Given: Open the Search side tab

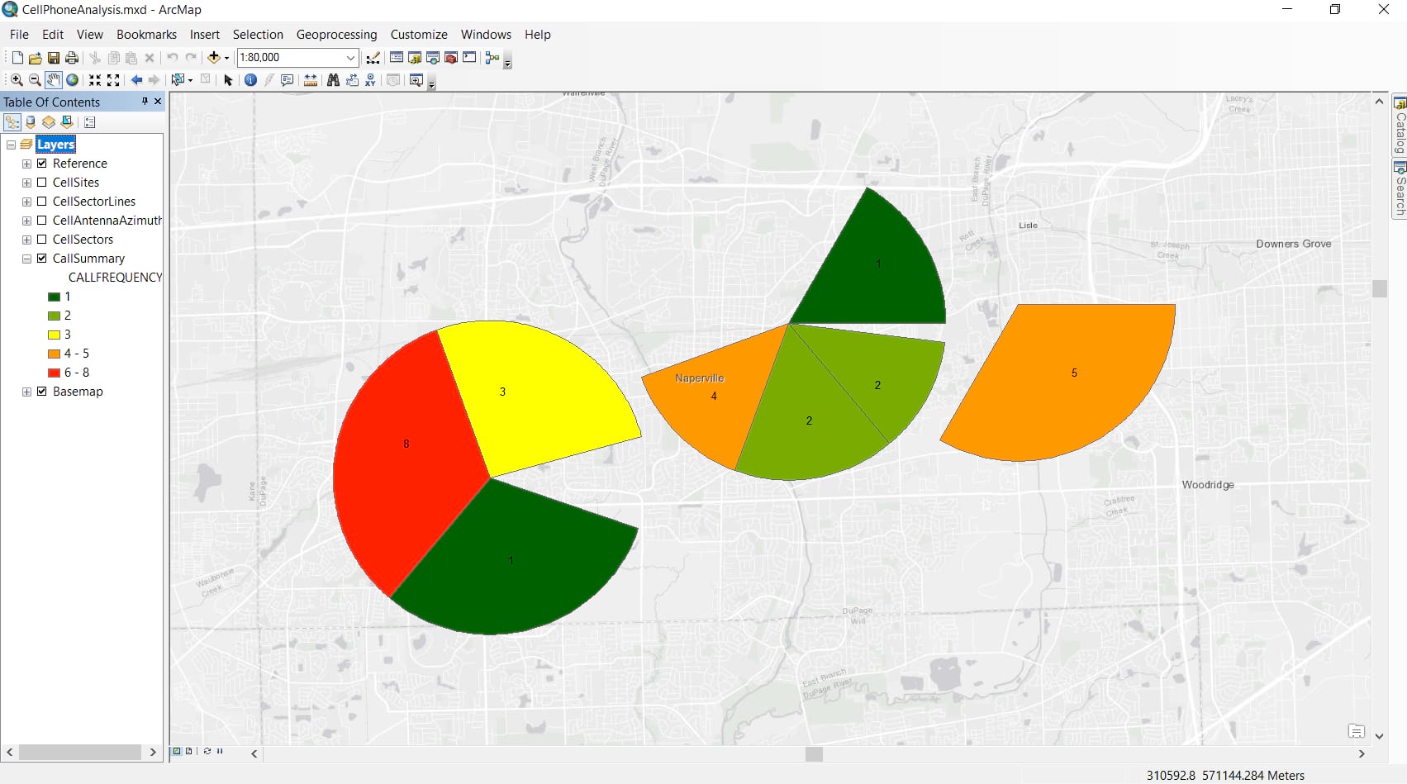Looking at the screenshot, I should (x=1400, y=189).
